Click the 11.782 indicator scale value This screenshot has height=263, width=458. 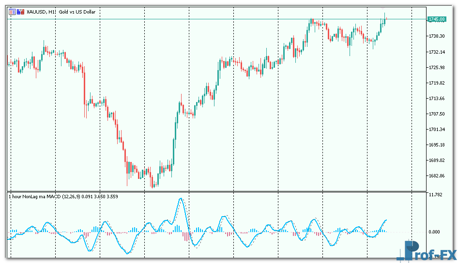click(x=436, y=195)
